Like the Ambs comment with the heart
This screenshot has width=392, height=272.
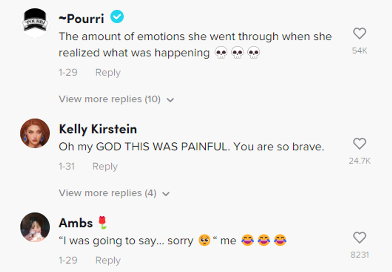pyautogui.click(x=360, y=238)
